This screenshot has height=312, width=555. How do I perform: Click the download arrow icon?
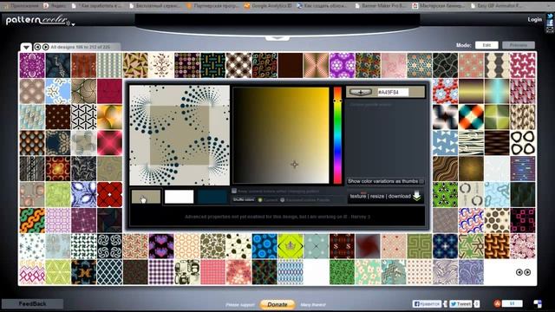(416, 196)
